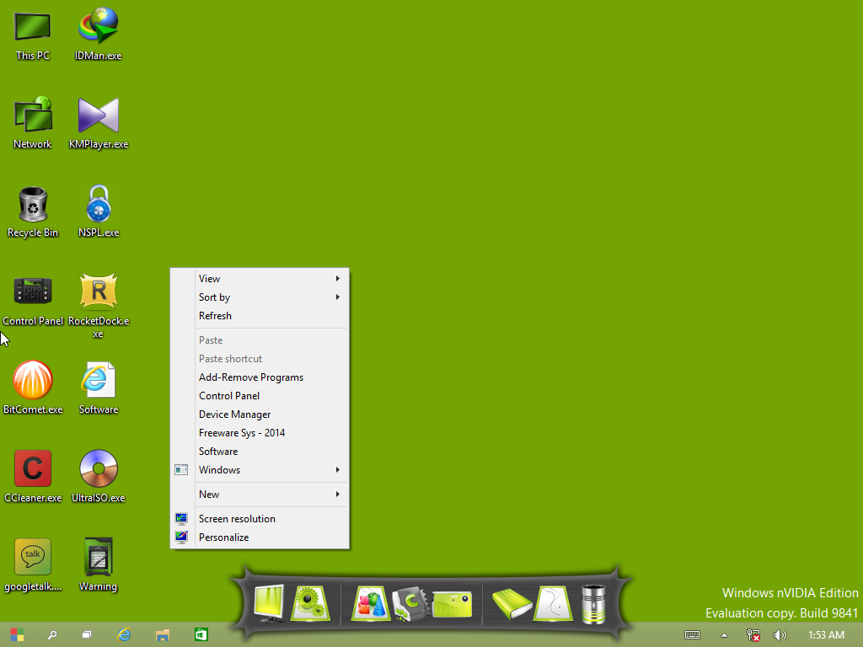Click the gears settings icon on the dock
The image size is (863, 647).
tap(311, 602)
